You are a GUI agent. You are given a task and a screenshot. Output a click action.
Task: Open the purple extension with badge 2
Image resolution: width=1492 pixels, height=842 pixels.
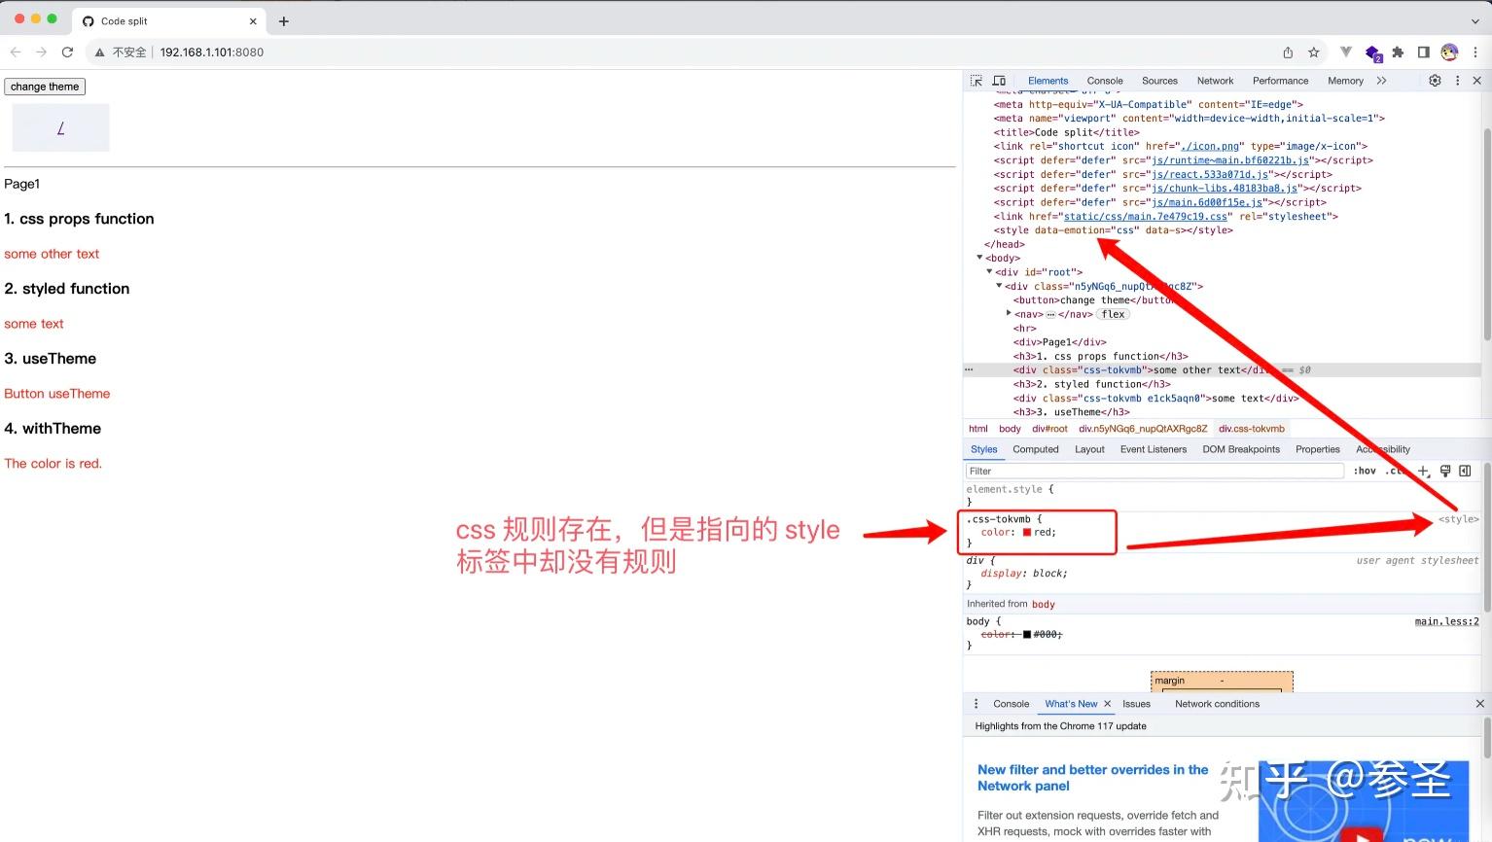click(x=1373, y=53)
